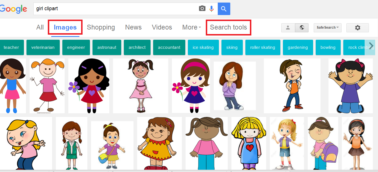Open the gear settings icon
Image resolution: width=378 pixels, height=172 pixels.
pos(358,28)
